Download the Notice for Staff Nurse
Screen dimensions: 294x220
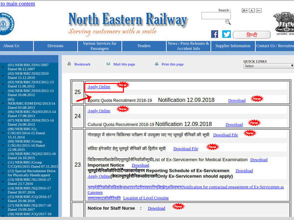point(156,208)
